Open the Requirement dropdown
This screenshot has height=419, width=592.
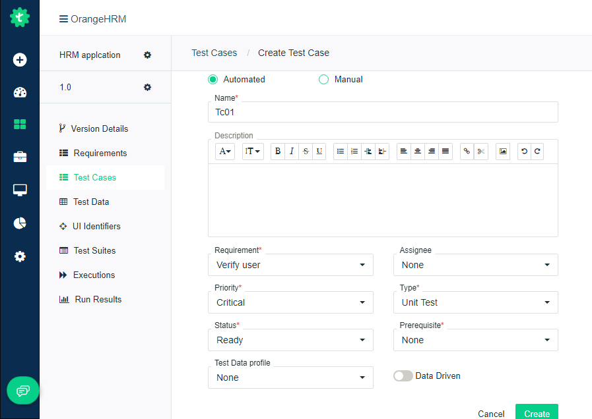tap(290, 265)
